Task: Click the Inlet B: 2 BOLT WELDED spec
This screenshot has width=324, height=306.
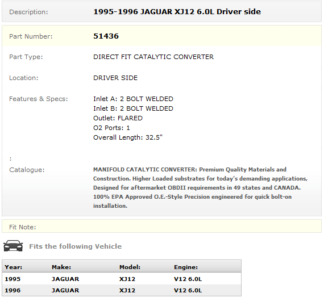Action: (133, 108)
